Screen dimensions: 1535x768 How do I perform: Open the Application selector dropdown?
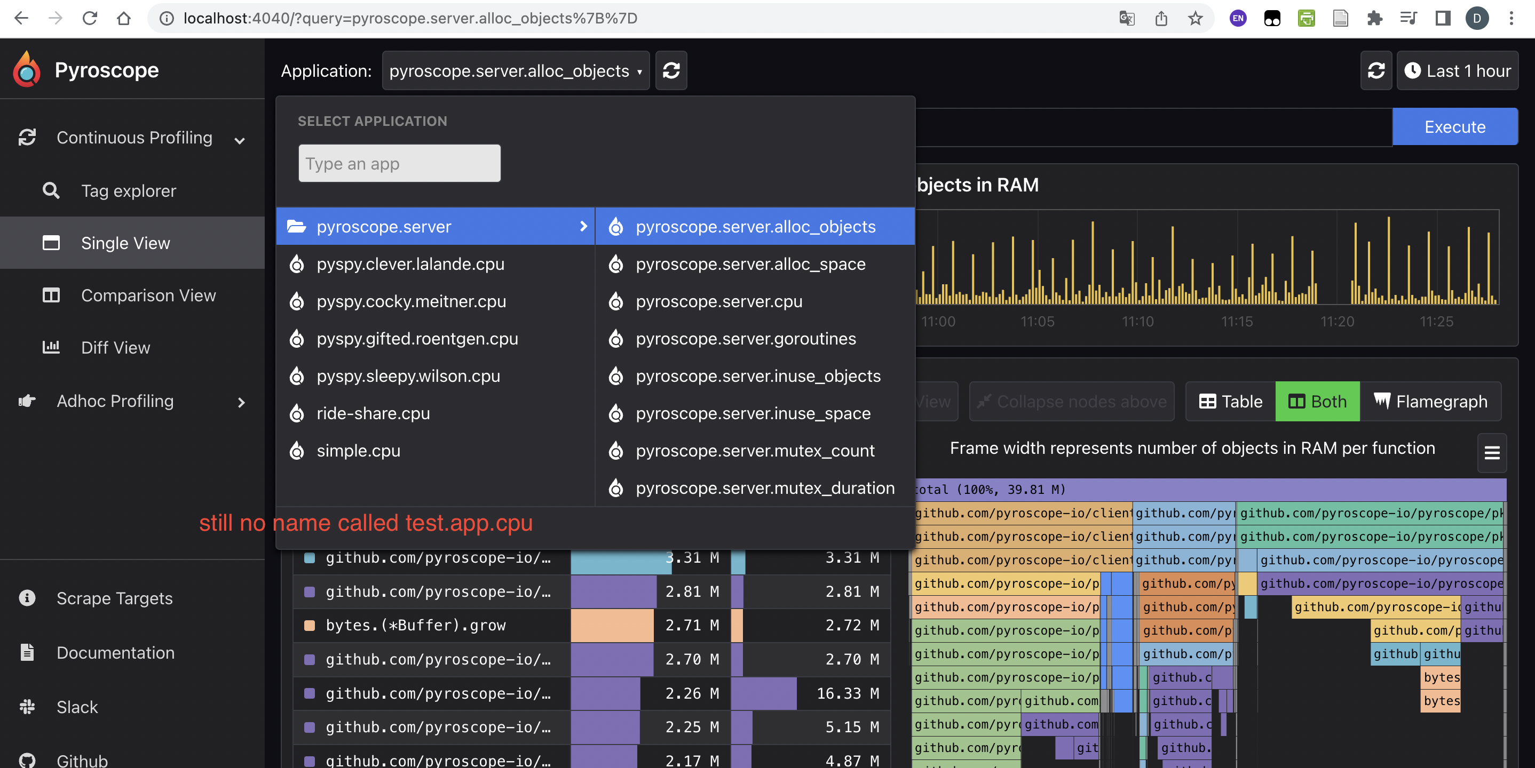pos(515,70)
